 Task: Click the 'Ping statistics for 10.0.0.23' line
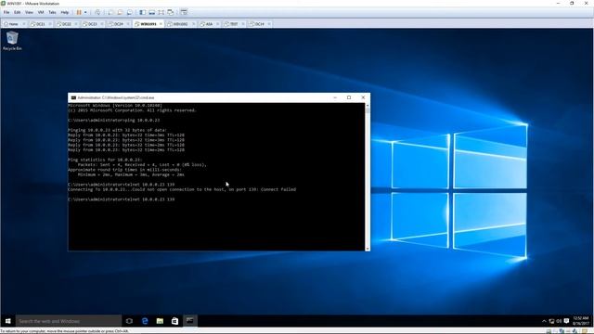105,160
